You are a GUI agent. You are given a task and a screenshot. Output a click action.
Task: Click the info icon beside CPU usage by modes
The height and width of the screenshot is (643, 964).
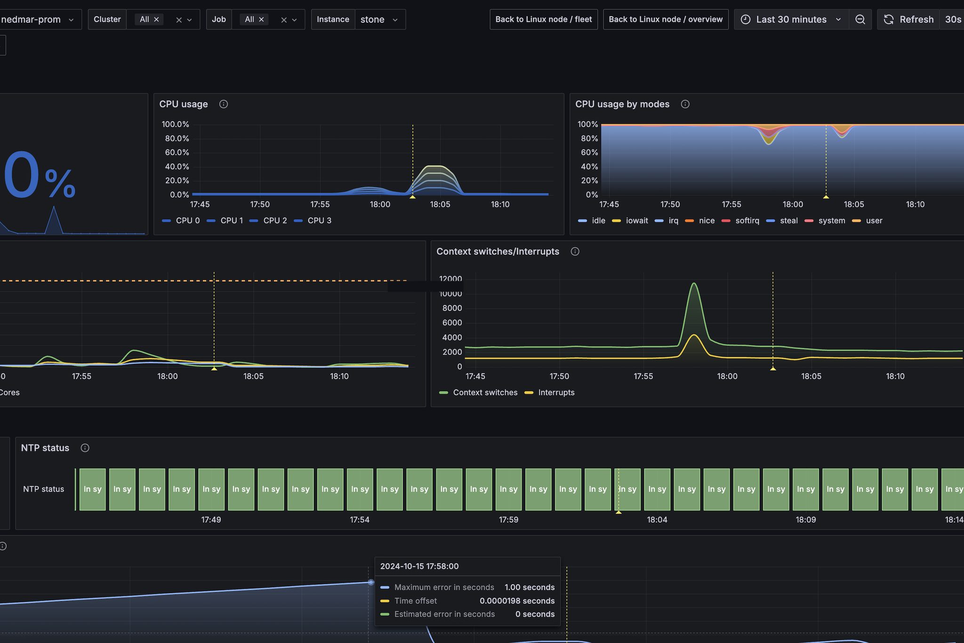coord(685,104)
